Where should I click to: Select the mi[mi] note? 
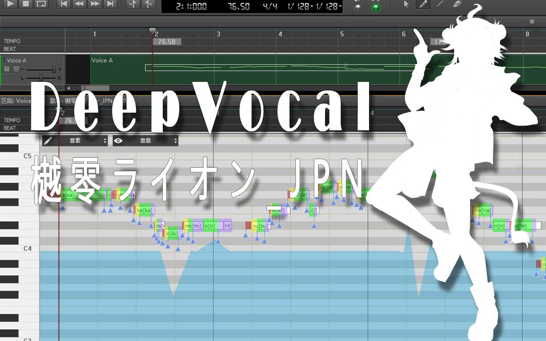pos(193,226)
